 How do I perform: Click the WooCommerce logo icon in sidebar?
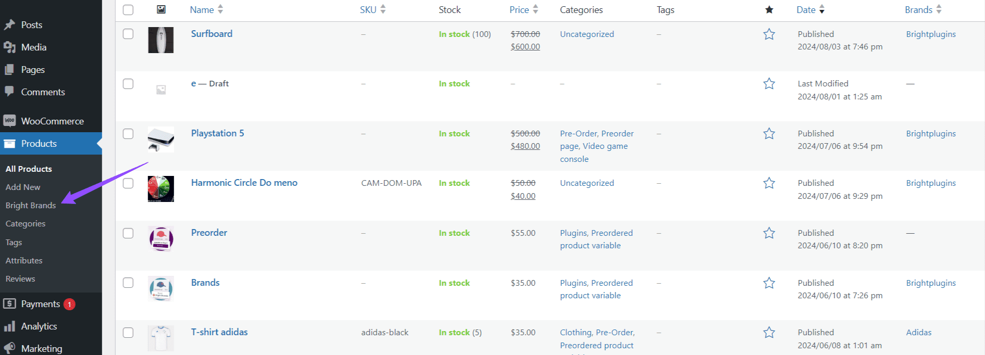(x=9, y=121)
